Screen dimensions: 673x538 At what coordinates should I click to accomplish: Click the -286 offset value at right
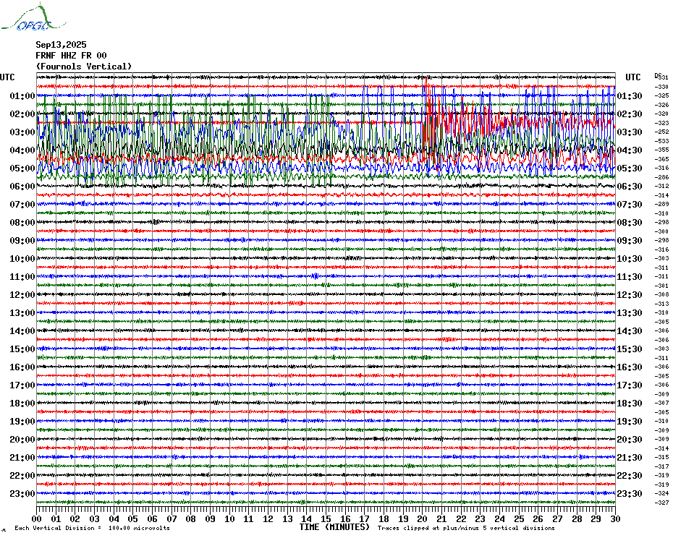coord(661,176)
